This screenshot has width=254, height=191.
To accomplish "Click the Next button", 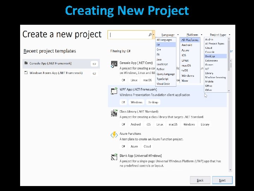I will click(x=222, y=180).
